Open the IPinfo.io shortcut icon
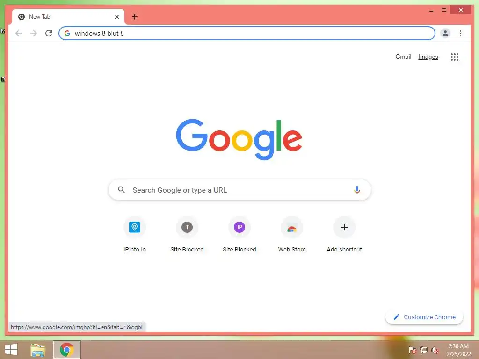This screenshot has height=359, width=479. coord(134,227)
